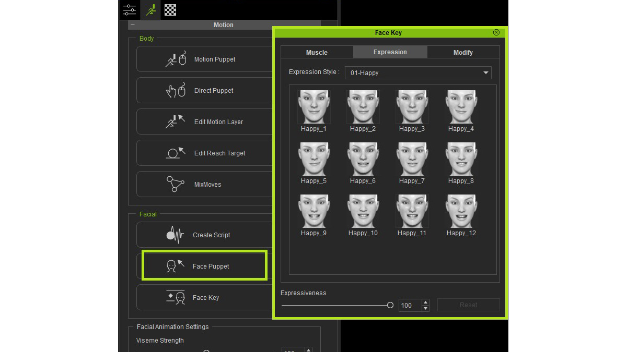The image size is (627, 352).
Task: Click the Direct Puppet hand-and-mouse icon
Action: (176, 90)
